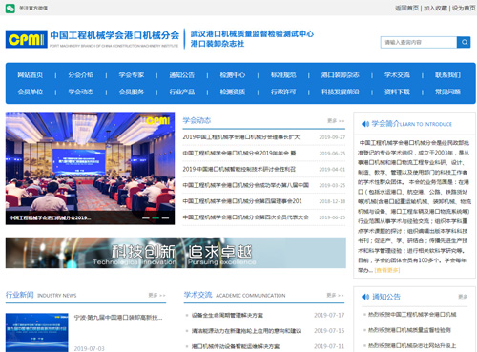
Task: Click 更多 link in 学会动态 section
Action: [336, 121]
